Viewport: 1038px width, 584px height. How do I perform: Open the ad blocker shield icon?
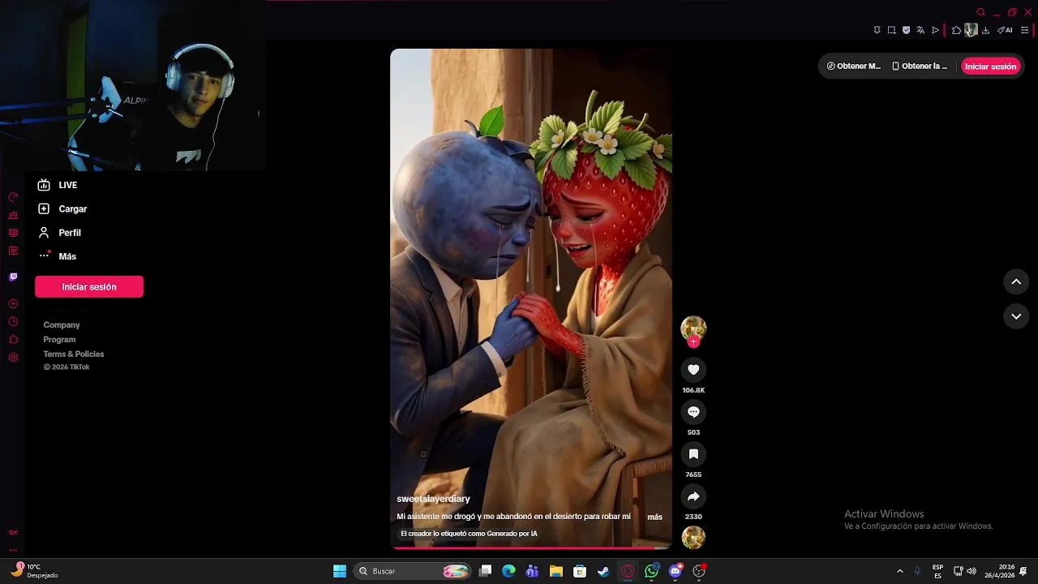coord(906,30)
